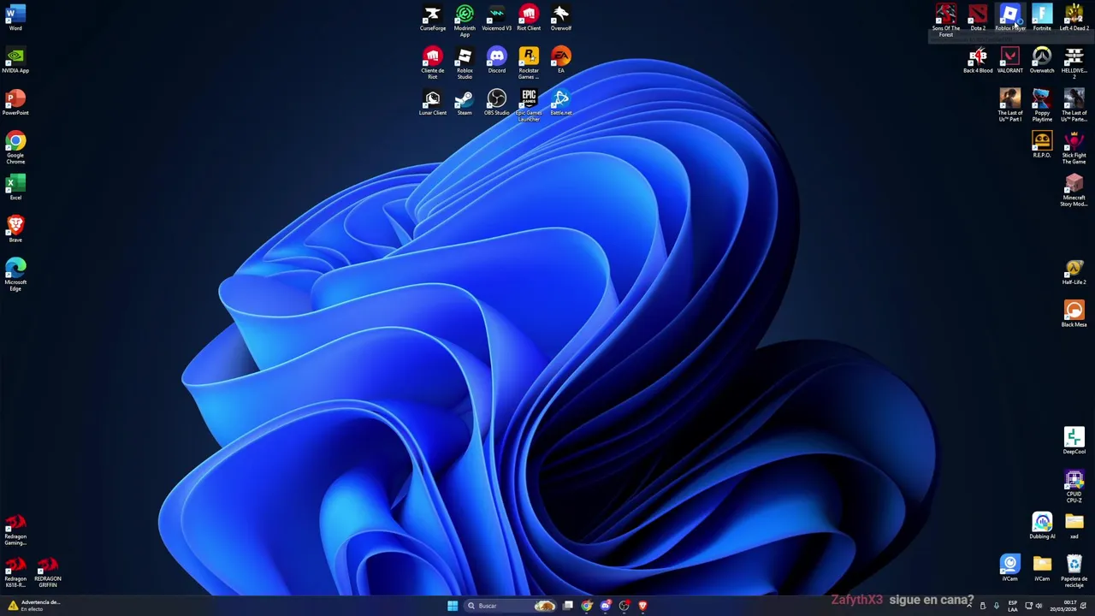The width and height of the screenshot is (1095, 616).
Task: Select the Discord desktop shortcut
Action: [x=496, y=61]
